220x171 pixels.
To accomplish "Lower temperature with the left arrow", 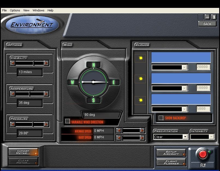I will (13, 94).
